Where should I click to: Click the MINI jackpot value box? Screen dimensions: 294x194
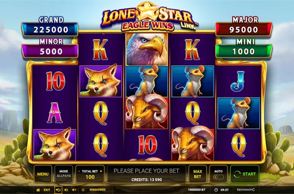click(x=244, y=51)
